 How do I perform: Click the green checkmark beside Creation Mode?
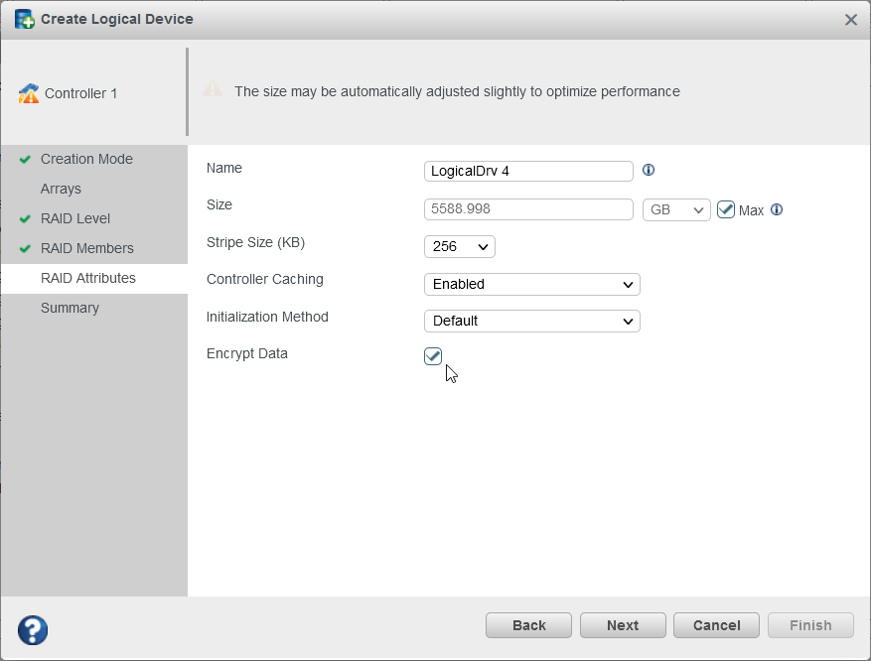(27, 159)
